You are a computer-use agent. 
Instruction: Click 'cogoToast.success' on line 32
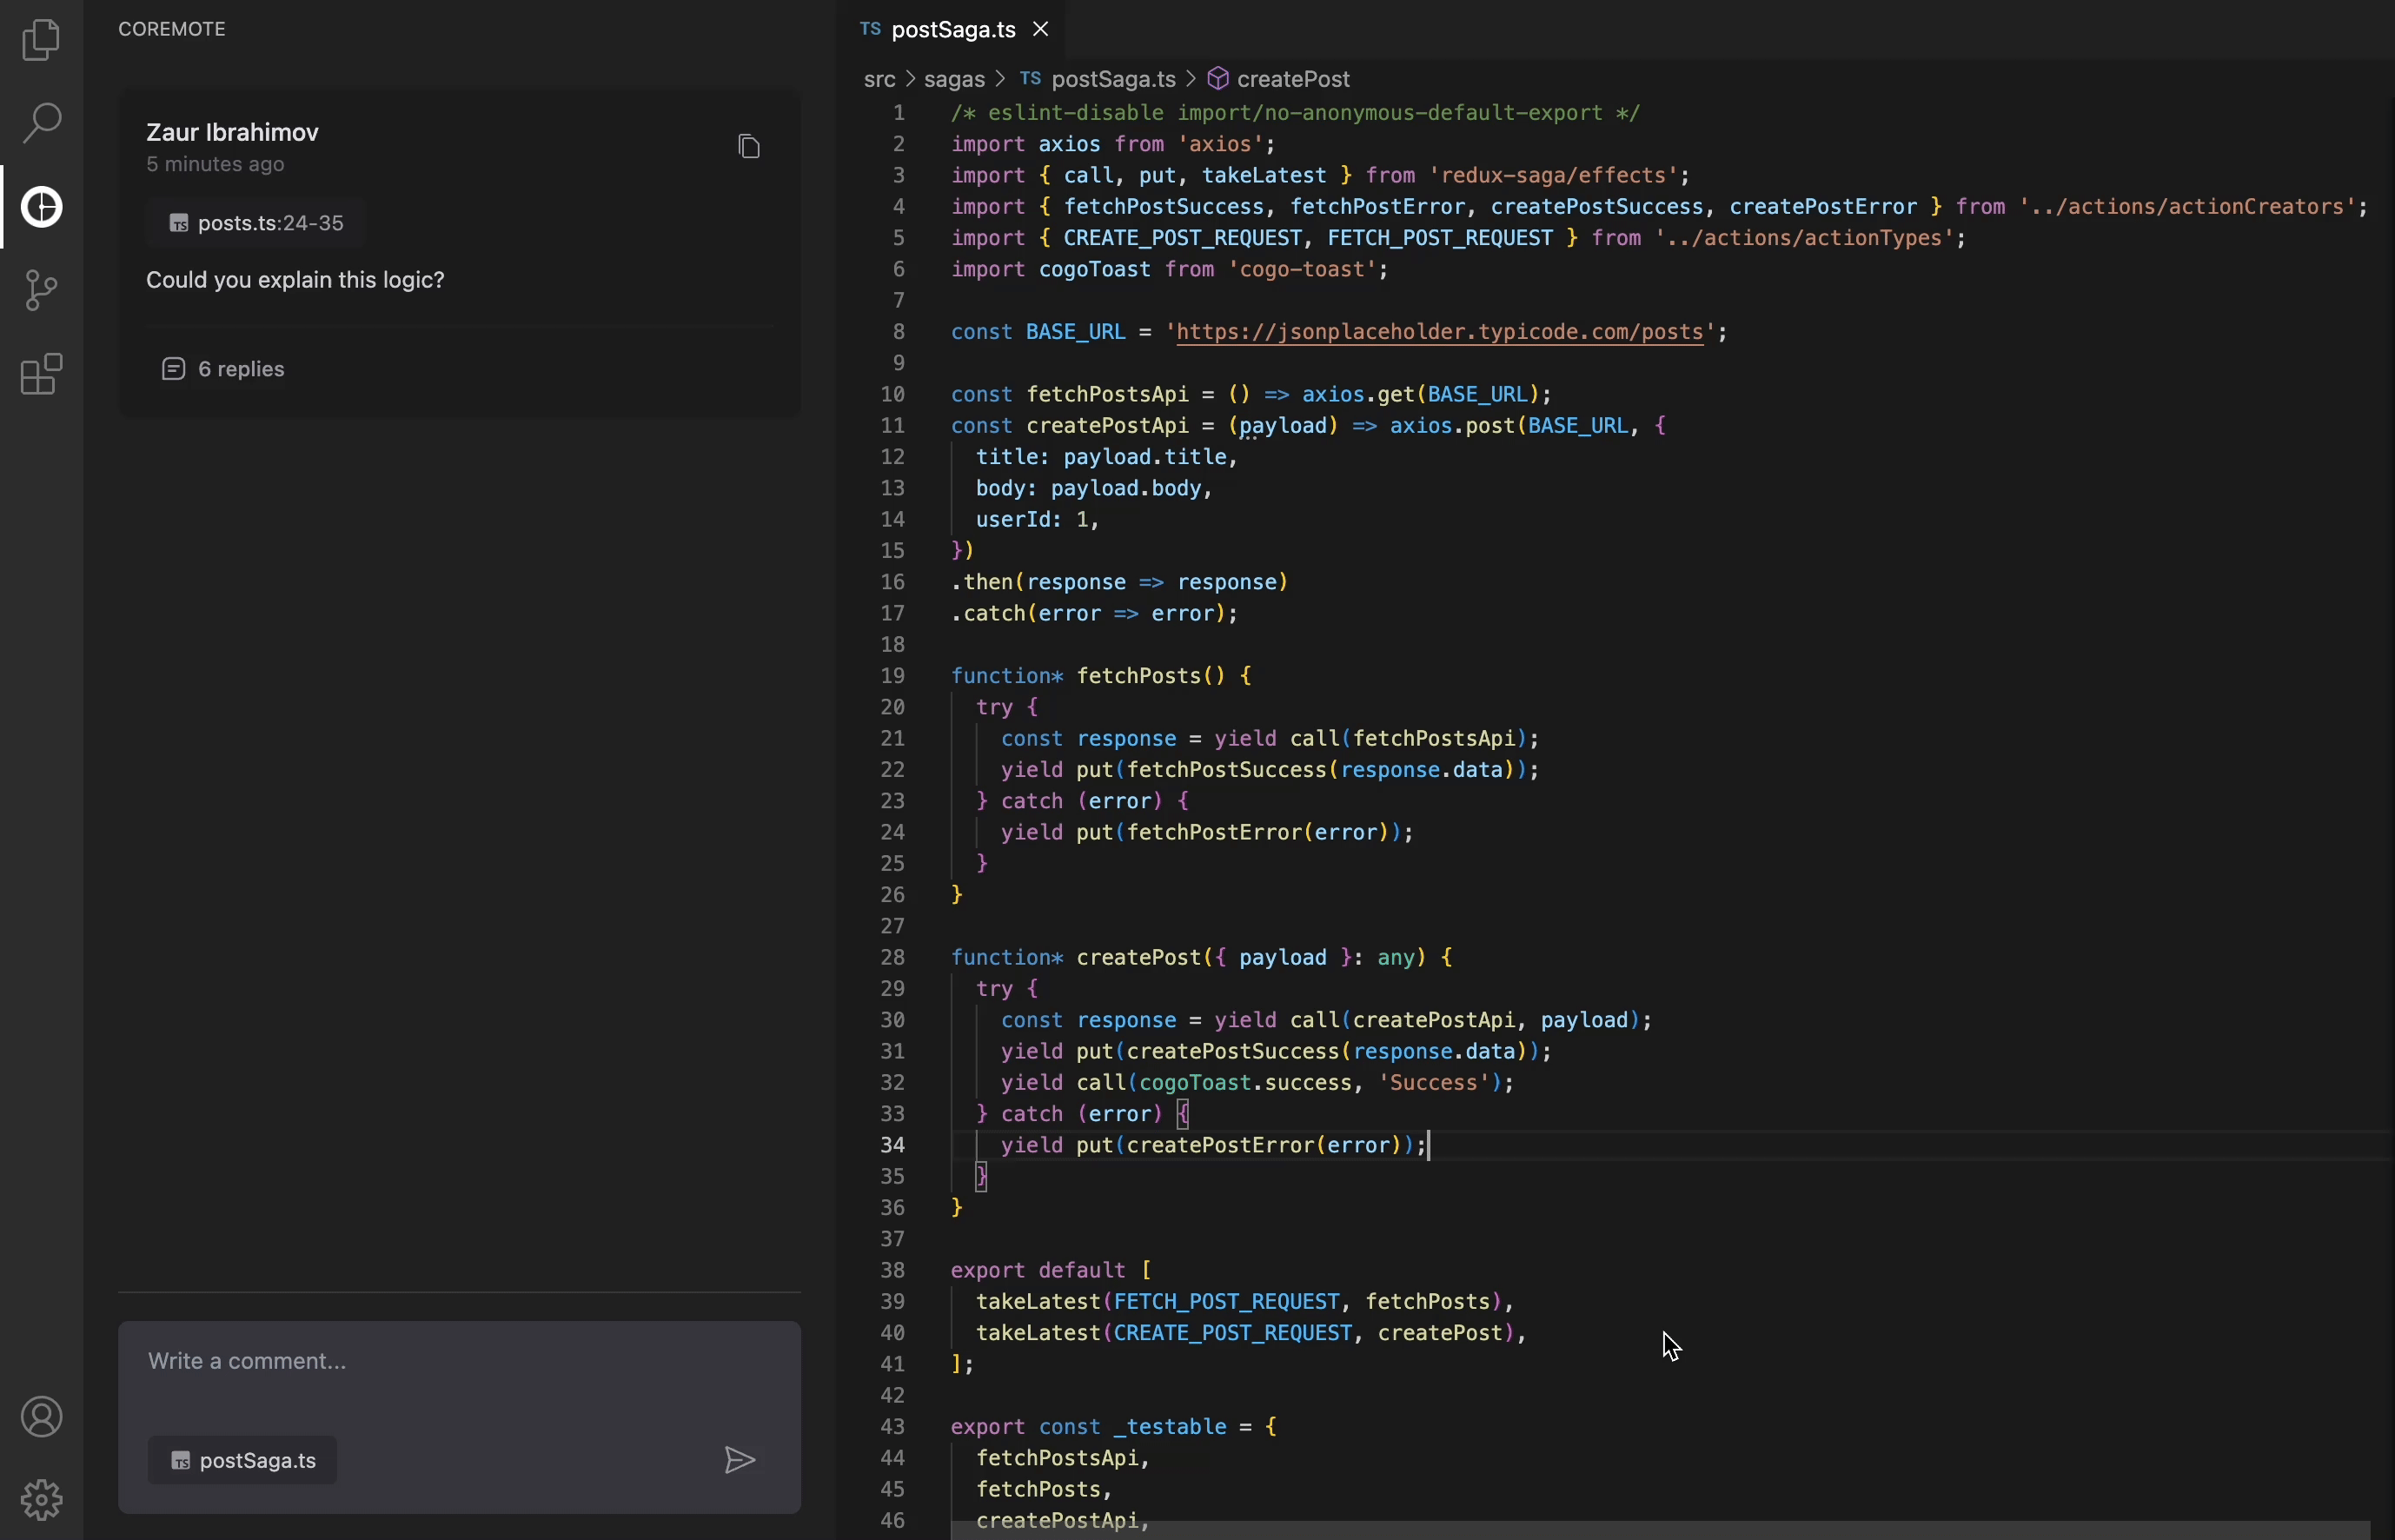coord(1244,1083)
